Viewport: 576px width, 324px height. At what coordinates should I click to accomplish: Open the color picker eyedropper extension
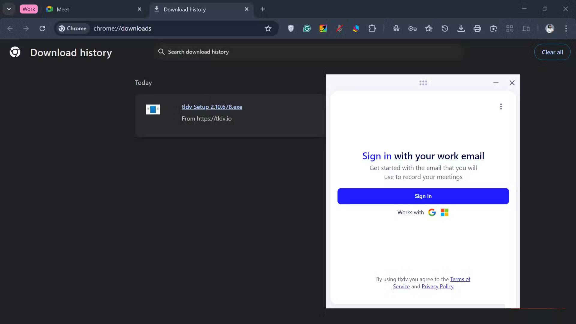(323, 28)
